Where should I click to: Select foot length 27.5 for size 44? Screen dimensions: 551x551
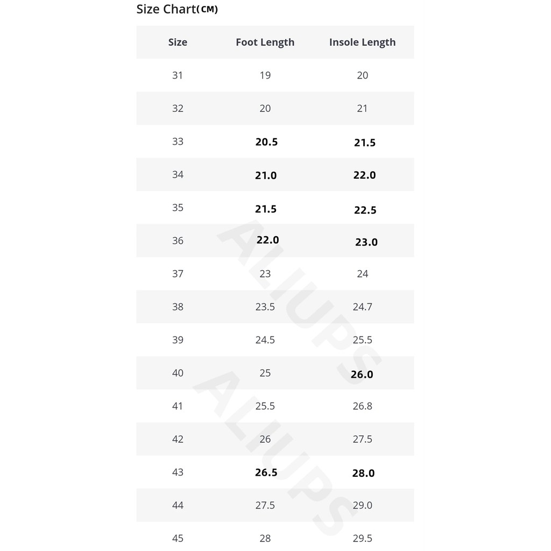click(265, 505)
